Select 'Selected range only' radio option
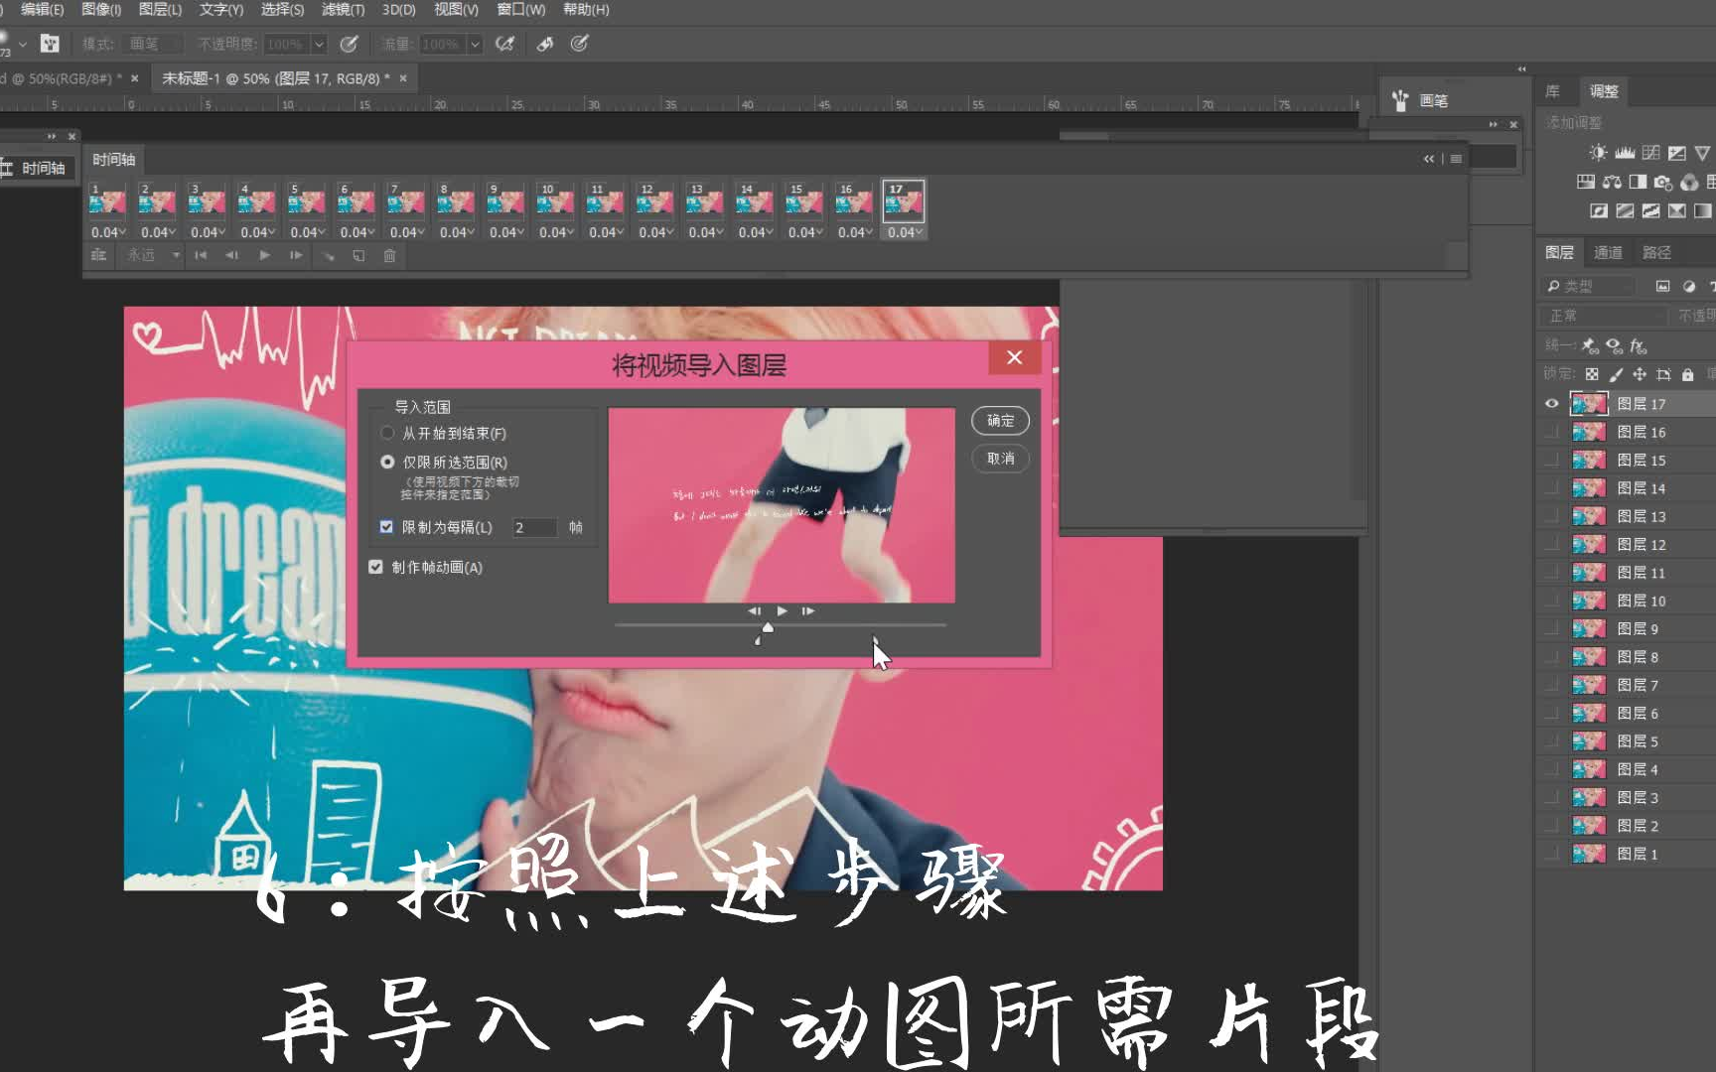 (387, 462)
